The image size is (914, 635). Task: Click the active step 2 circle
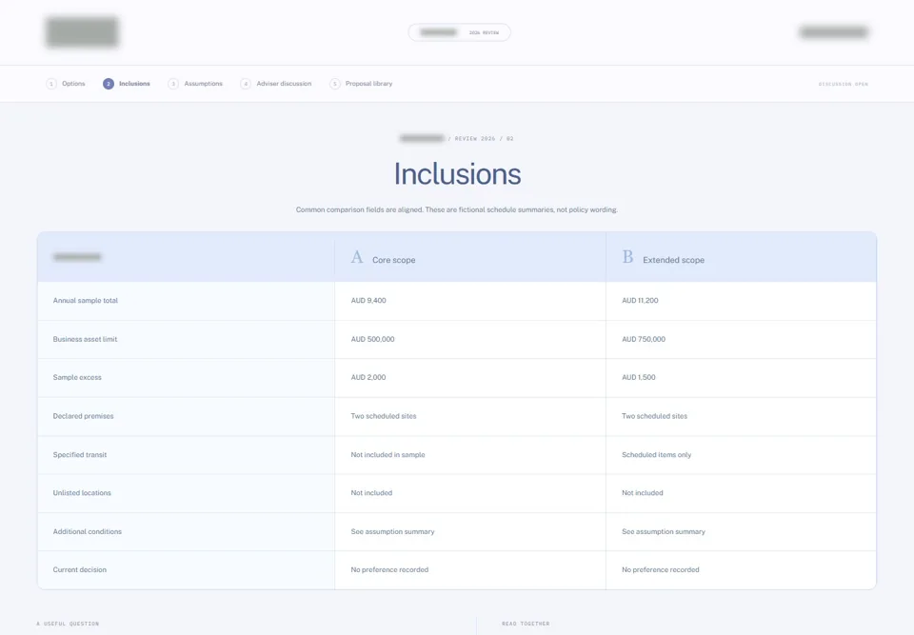109,84
